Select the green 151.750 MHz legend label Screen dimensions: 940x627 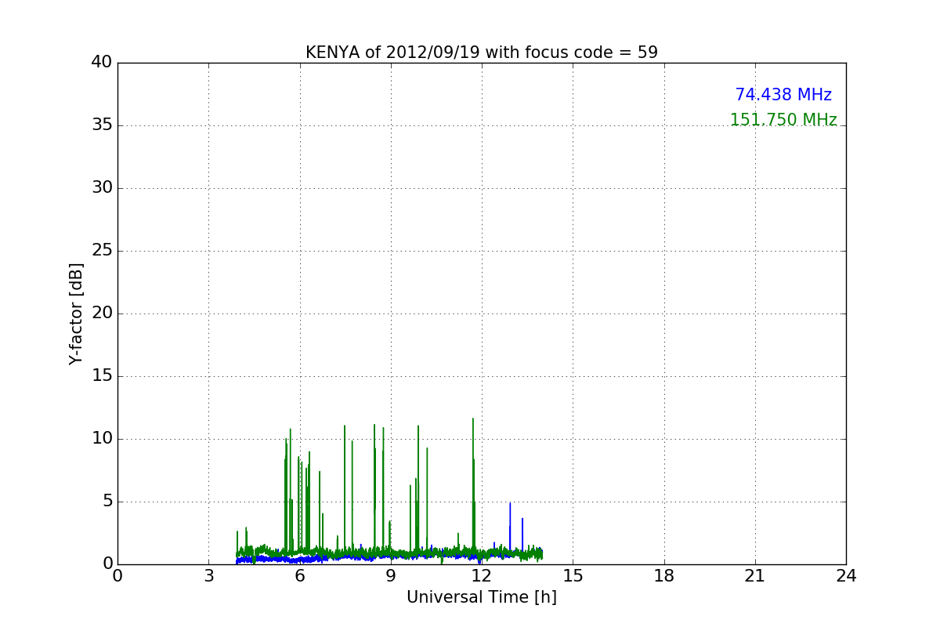(783, 120)
